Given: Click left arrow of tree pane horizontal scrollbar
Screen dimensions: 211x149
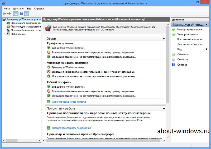Looking at the screenshot, I should [x=4, y=141].
